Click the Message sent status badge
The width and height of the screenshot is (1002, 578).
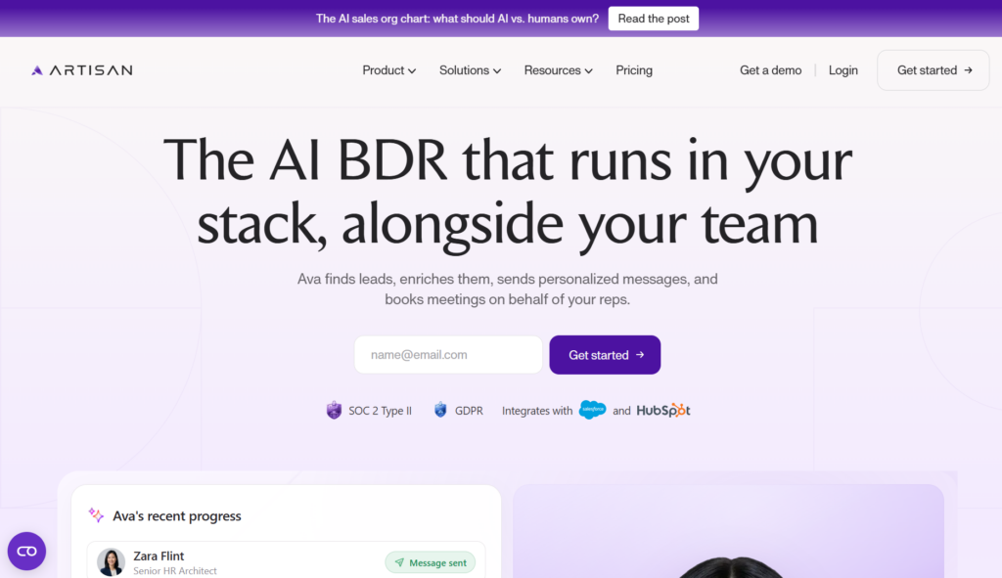[431, 562]
